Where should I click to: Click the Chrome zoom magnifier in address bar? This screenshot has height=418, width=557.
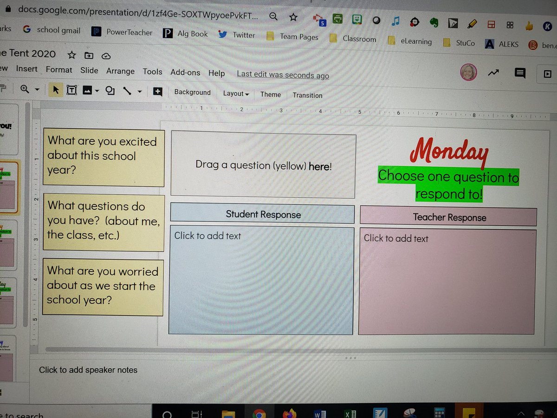[274, 16]
